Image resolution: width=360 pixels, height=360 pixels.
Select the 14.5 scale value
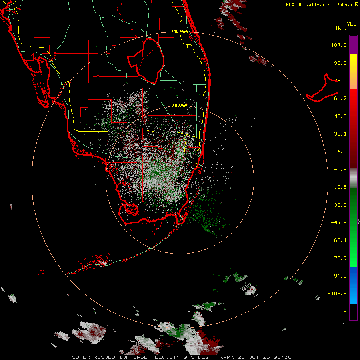340,152
